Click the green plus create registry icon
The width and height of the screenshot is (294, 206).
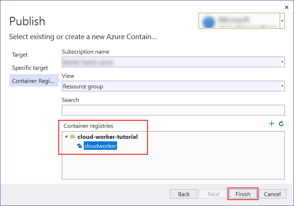[272, 124]
